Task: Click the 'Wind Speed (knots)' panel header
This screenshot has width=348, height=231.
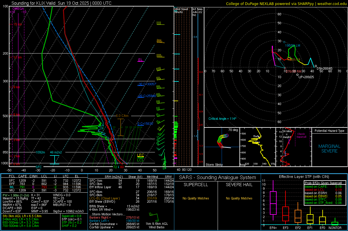Action: coord(181,10)
